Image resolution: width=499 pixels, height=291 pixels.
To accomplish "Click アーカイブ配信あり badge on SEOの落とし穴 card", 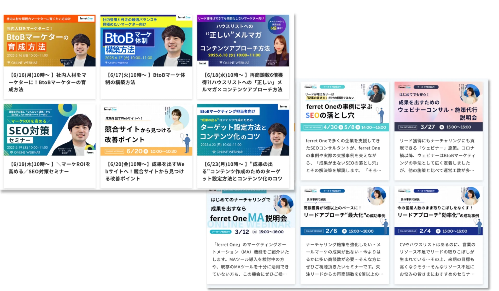I will click(332, 87).
